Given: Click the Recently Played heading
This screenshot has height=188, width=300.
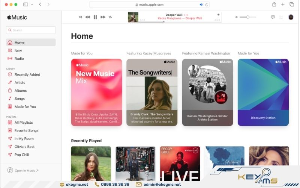Looking at the screenshot, I should pos(86,141).
